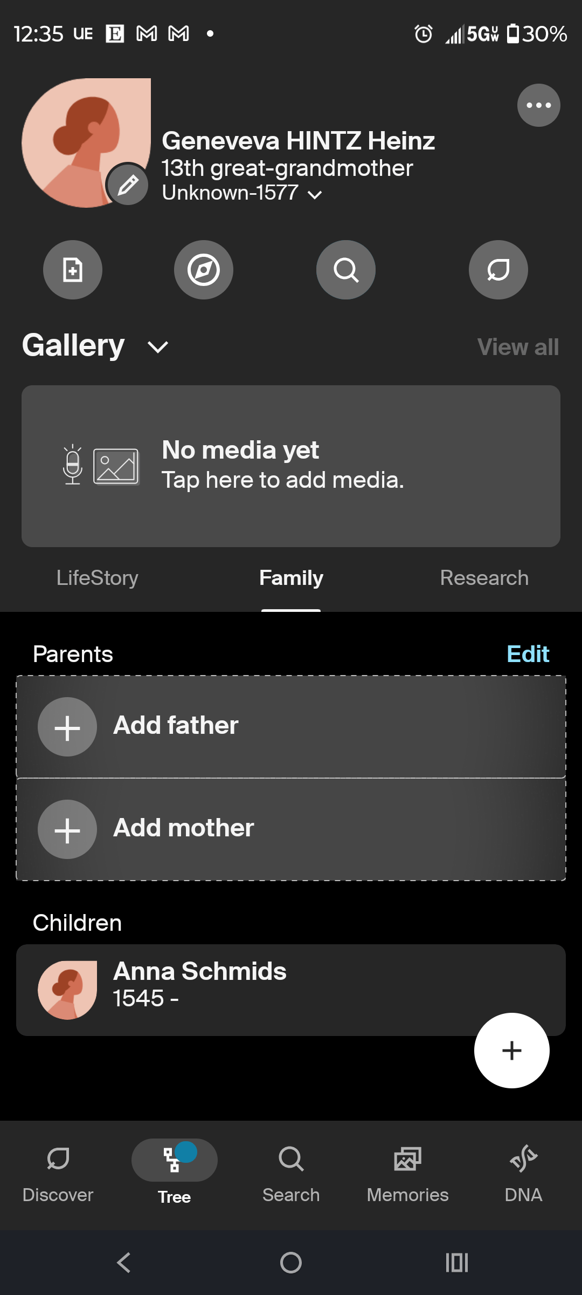Viewport: 582px width, 1295px height.
Task: Tap the leaf hints icon under profile
Action: coord(498,270)
